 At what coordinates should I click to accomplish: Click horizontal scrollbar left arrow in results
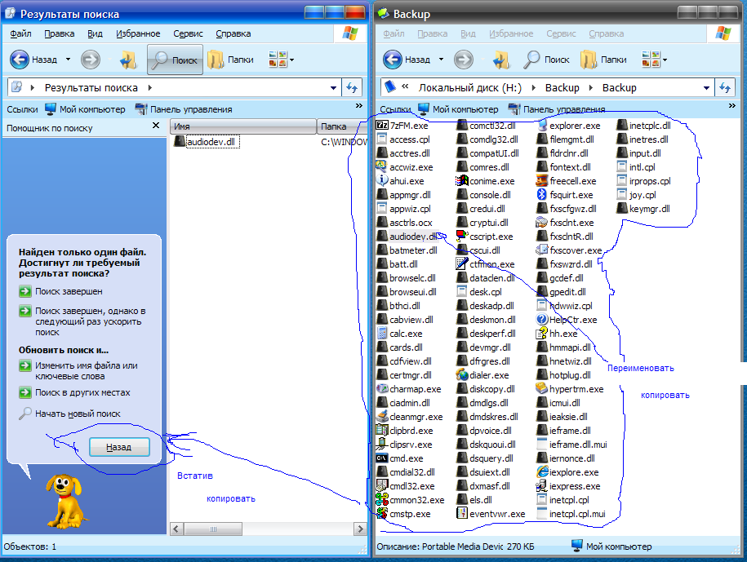(x=176, y=529)
